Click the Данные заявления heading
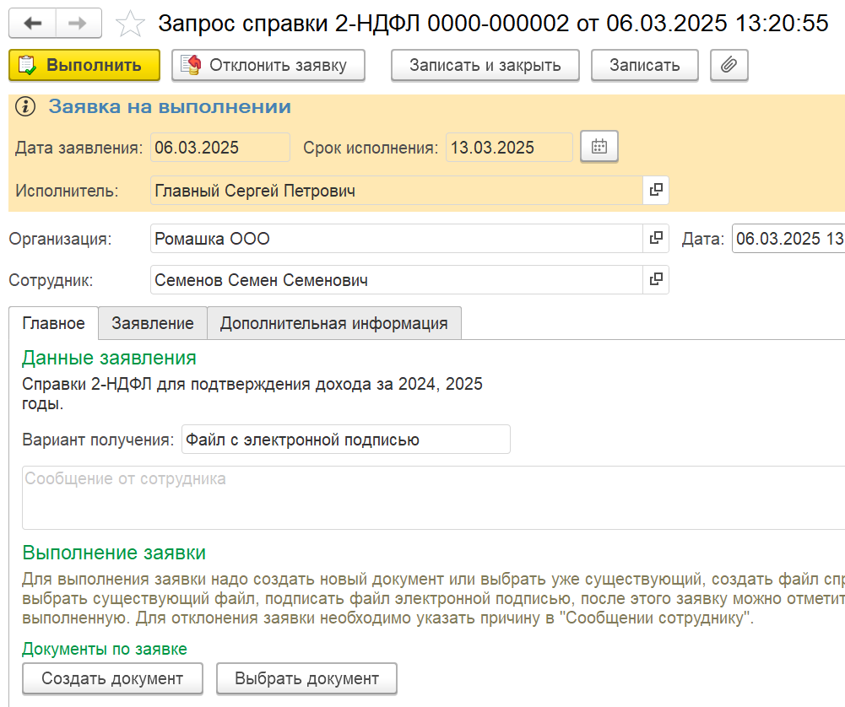845x707 pixels. (x=109, y=358)
